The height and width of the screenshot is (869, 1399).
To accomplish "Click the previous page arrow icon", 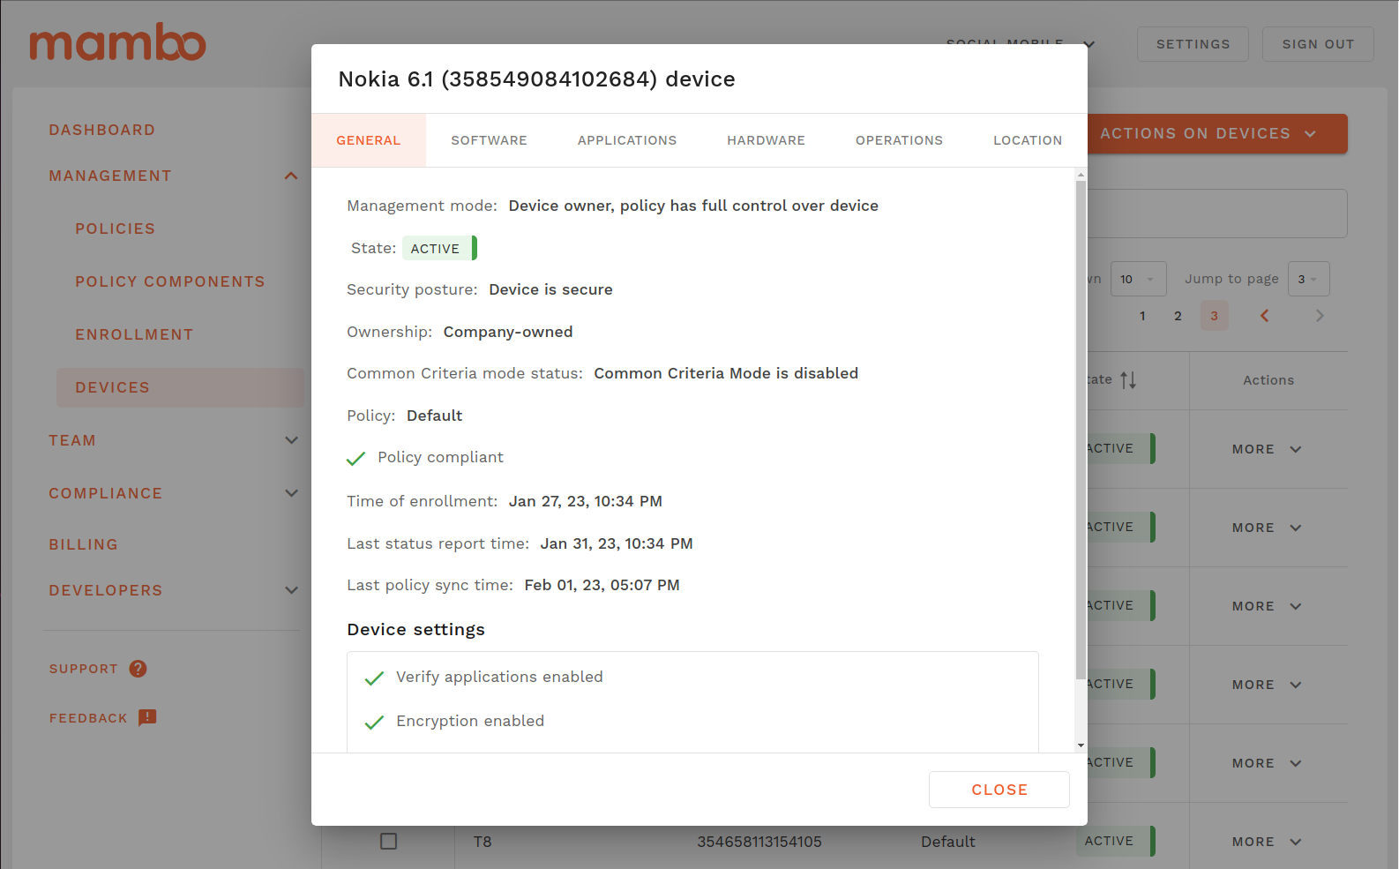I will tap(1264, 316).
